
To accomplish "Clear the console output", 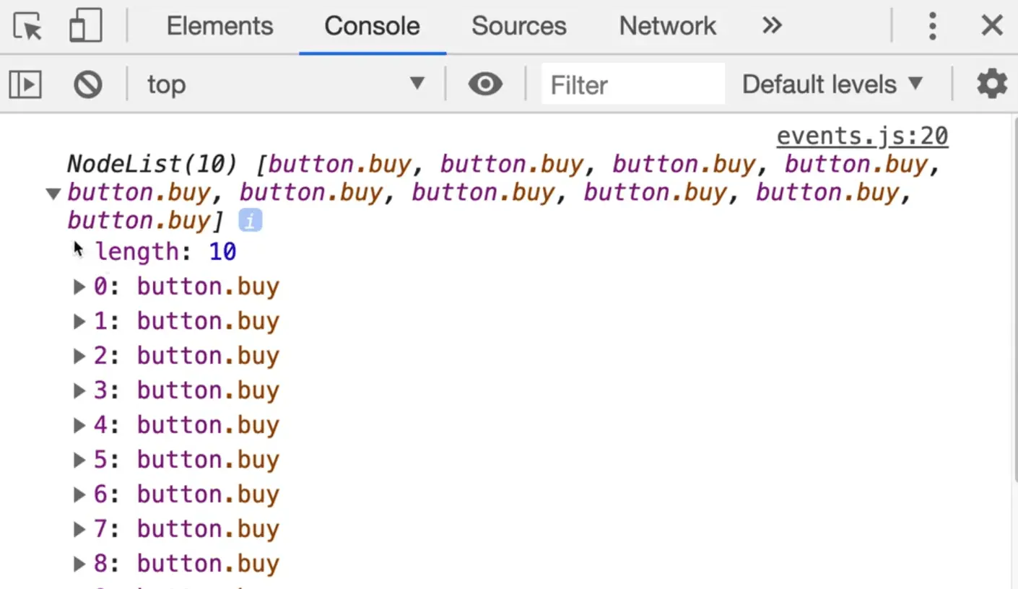I will coord(88,84).
